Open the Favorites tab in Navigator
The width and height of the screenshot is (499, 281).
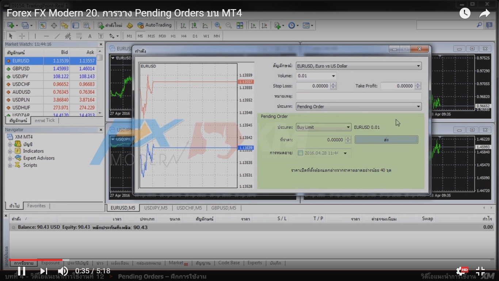pyautogui.click(x=37, y=206)
